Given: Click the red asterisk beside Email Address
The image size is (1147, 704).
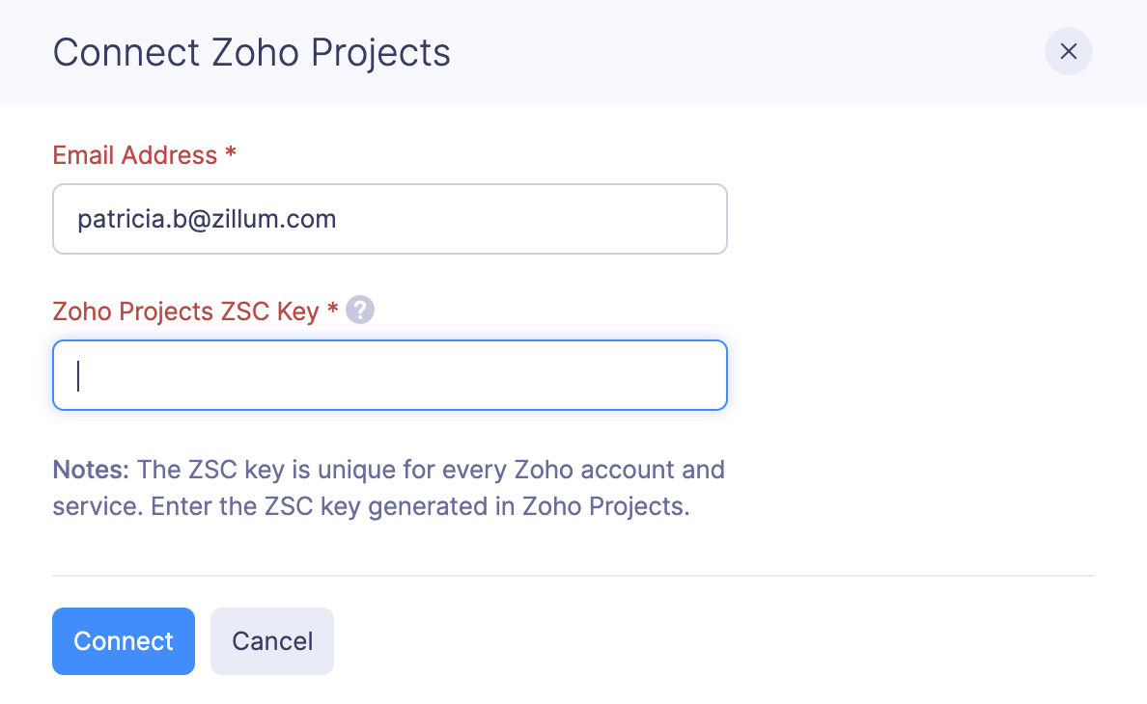Looking at the screenshot, I should tap(231, 155).
